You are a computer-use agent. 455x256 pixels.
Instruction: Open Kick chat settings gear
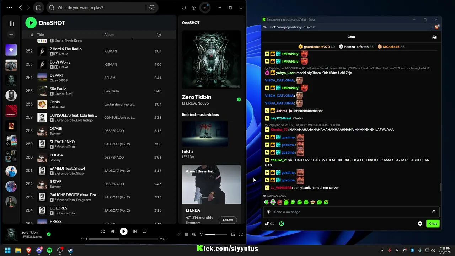[x=420, y=224]
